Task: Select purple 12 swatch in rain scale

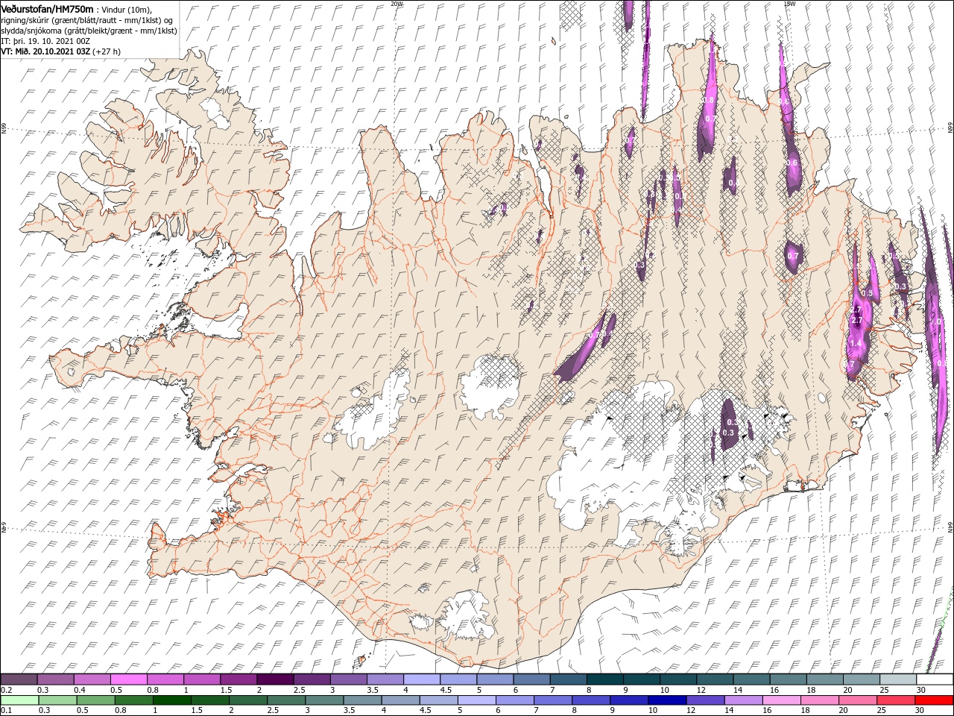Action: point(705,700)
